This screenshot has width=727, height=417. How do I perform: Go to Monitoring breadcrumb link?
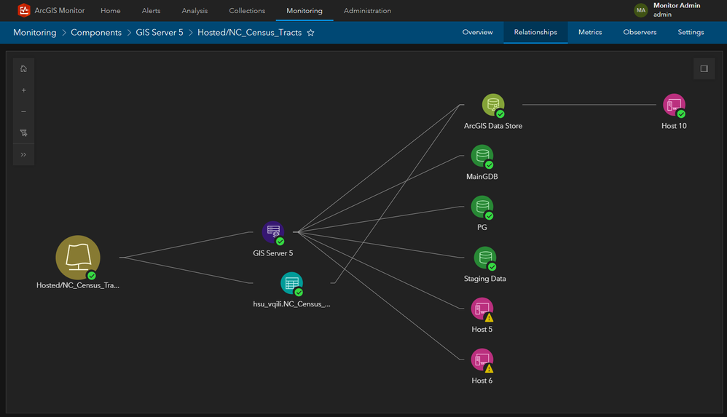click(35, 33)
